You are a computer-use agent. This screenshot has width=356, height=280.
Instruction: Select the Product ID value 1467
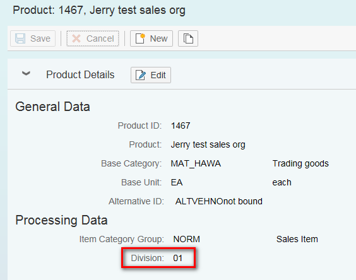point(181,125)
